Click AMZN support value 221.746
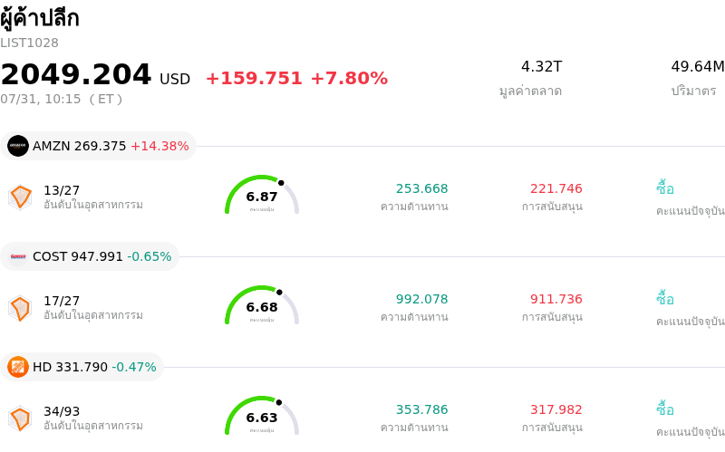This screenshot has height=452, width=725. point(556,188)
